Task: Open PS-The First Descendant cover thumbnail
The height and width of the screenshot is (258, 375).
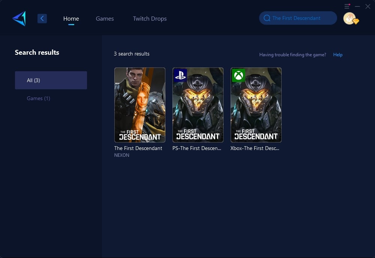Action: point(198,105)
